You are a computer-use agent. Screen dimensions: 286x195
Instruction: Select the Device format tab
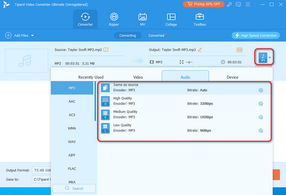pyautogui.click(x=233, y=77)
